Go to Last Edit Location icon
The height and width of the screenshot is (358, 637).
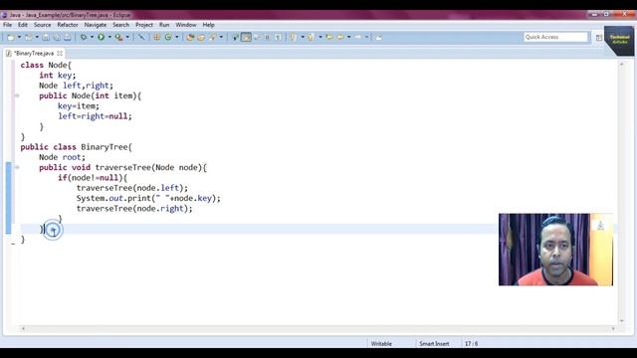(x=329, y=37)
